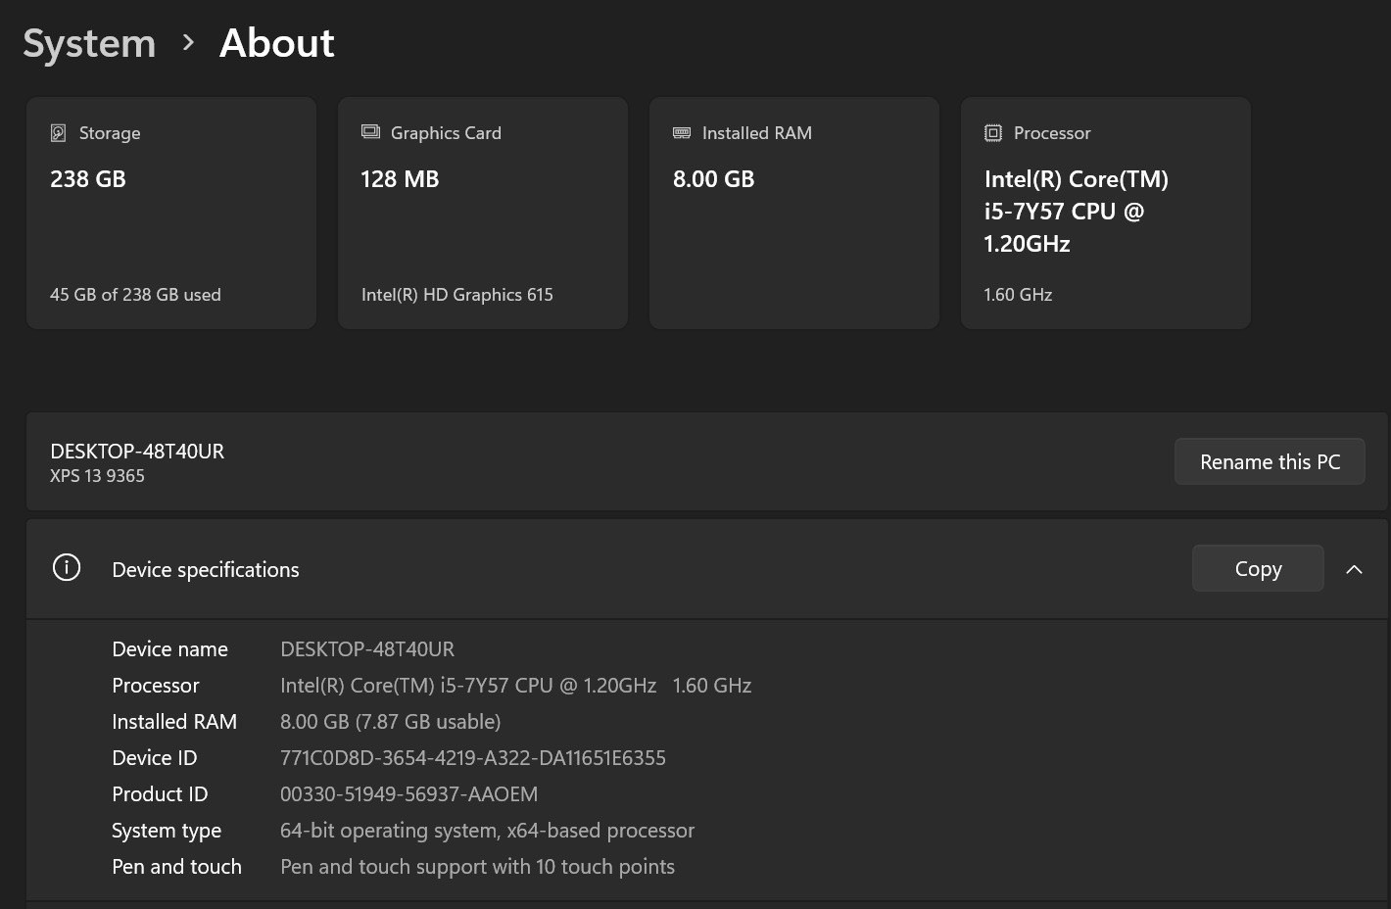The image size is (1391, 909).
Task: Select the Device ID value 771C0D8D-3654
Action: [x=473, y=758]
